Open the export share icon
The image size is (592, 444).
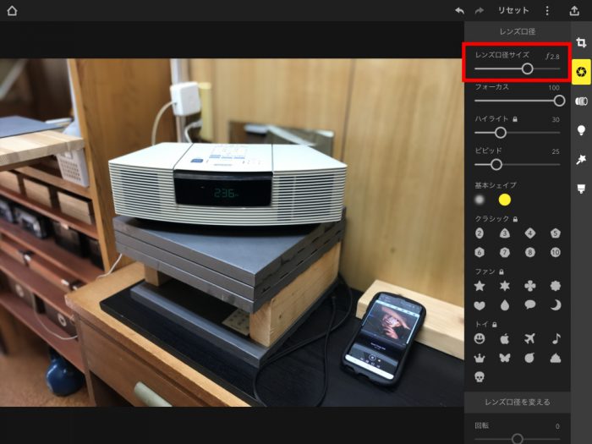[574, 10]
